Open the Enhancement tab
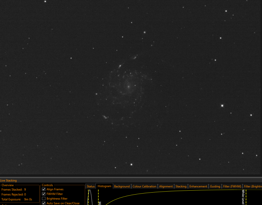 (x=198, y=186)
